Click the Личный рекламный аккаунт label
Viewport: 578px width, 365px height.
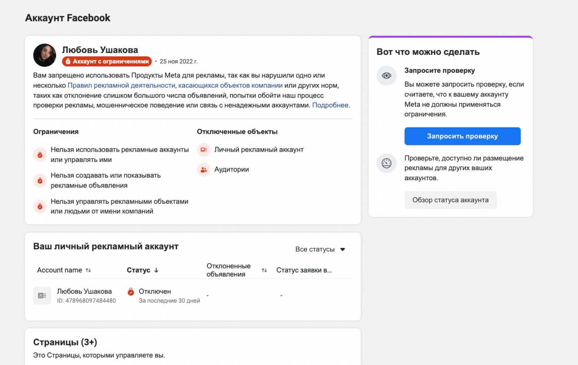259,150
